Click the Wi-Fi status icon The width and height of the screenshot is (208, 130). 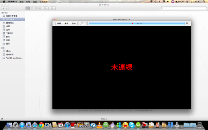pos(164,1)
